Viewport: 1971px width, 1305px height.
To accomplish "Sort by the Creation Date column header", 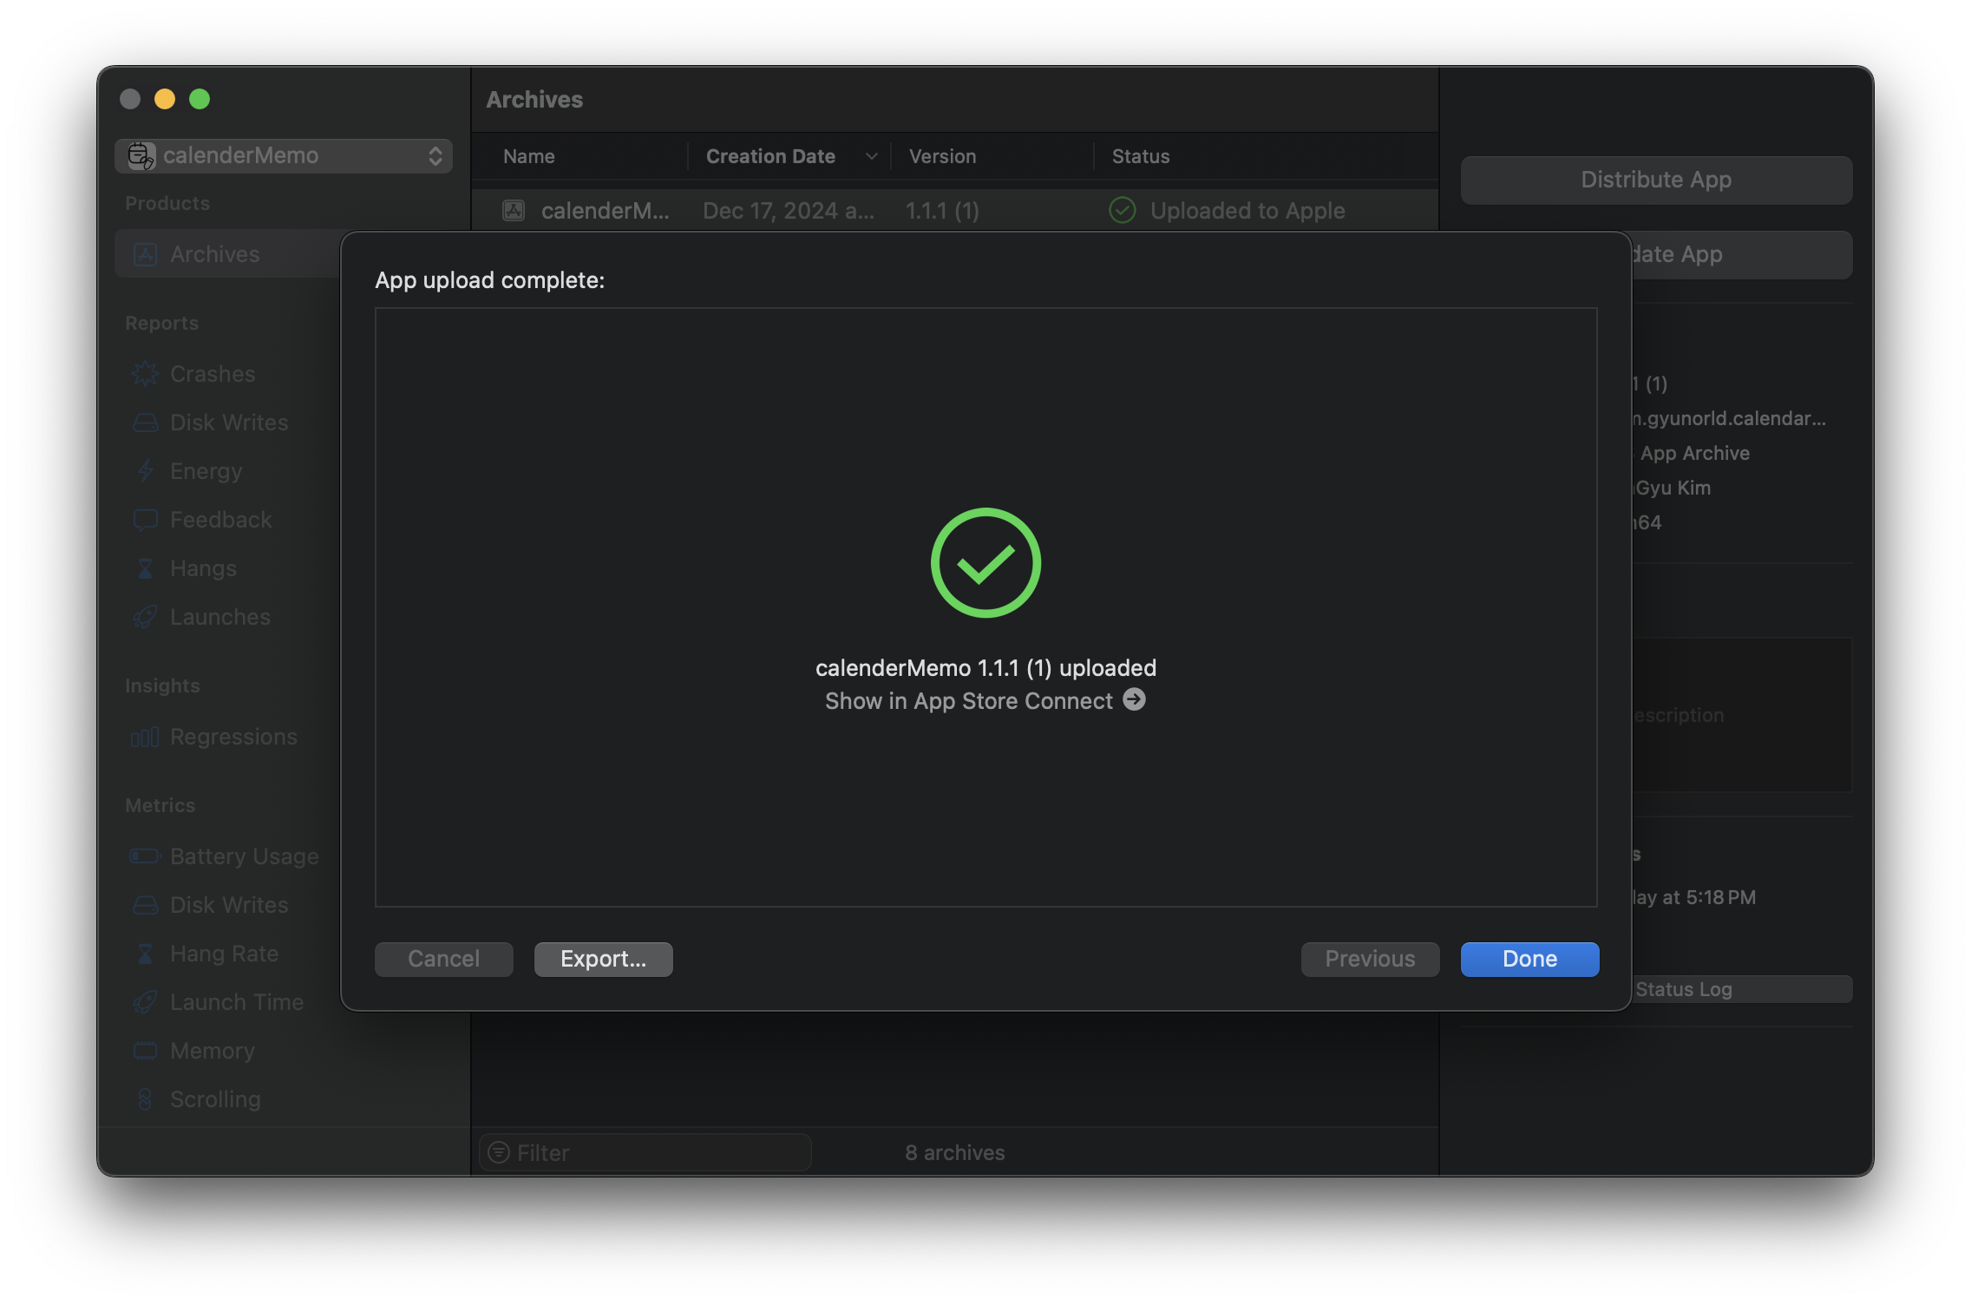I will click(x=770, y=156).
